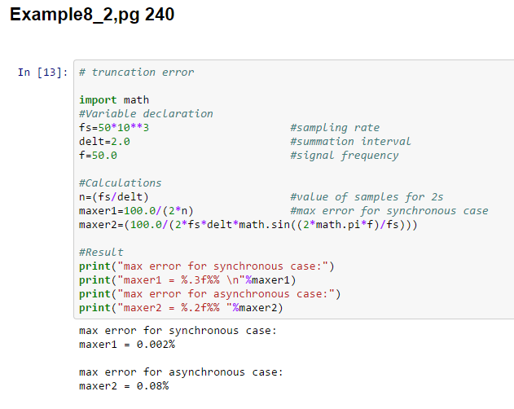Image resolution: width=514 pixels, height=409 pixels.
Task: Click the 'max error for asynchronous case:' output
Action: [x=181, y=372]
